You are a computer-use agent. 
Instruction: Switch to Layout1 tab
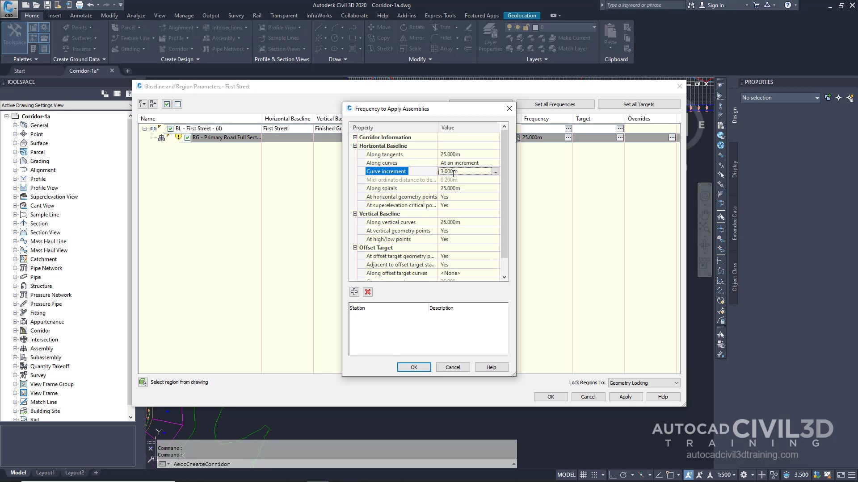45,473
